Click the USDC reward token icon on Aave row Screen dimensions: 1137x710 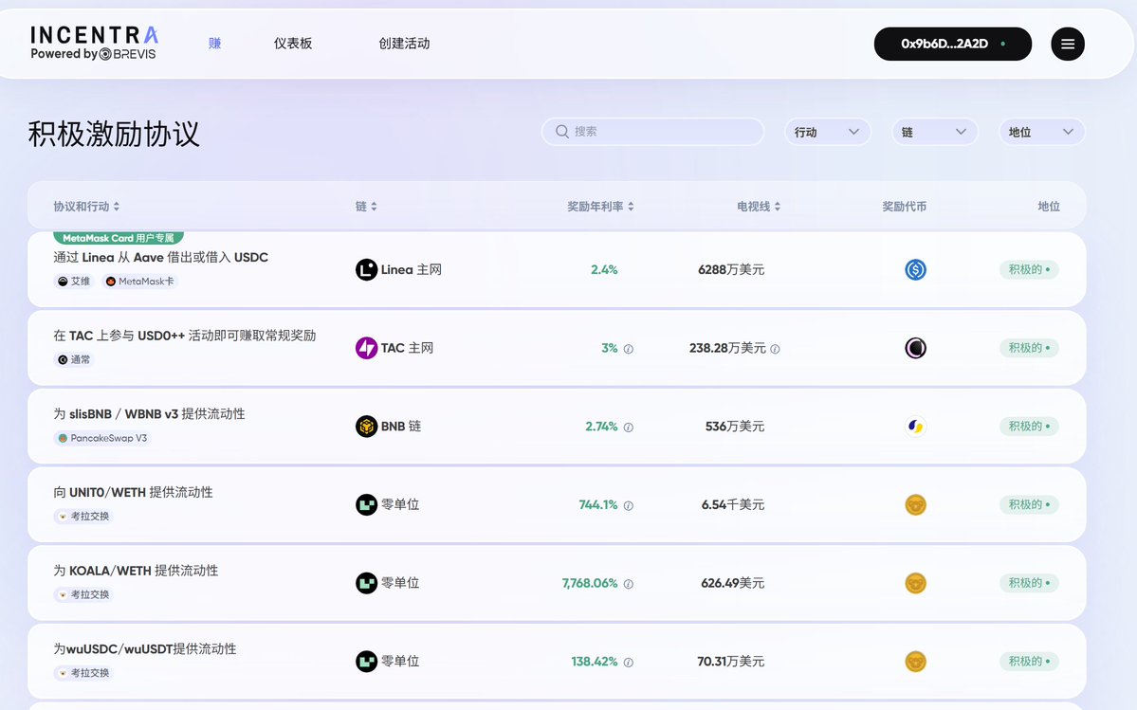pyautogui.click(x=915, y=269)
